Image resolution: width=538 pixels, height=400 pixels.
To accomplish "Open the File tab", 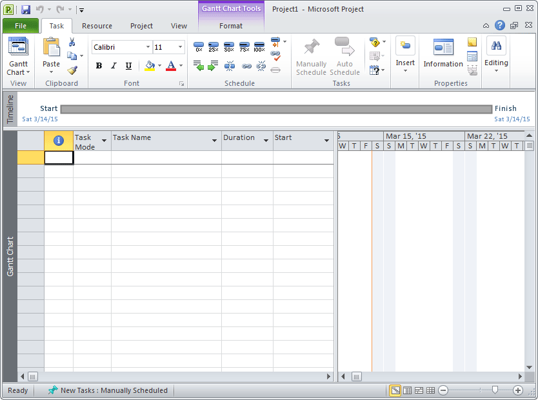I will point(21,26).
